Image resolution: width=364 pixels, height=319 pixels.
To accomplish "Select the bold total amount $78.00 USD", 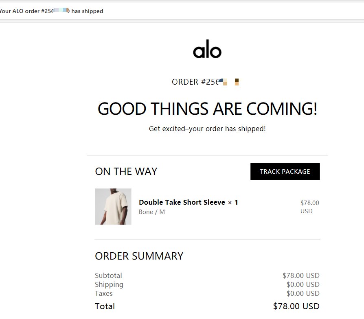I will click(x=296, y=306).
